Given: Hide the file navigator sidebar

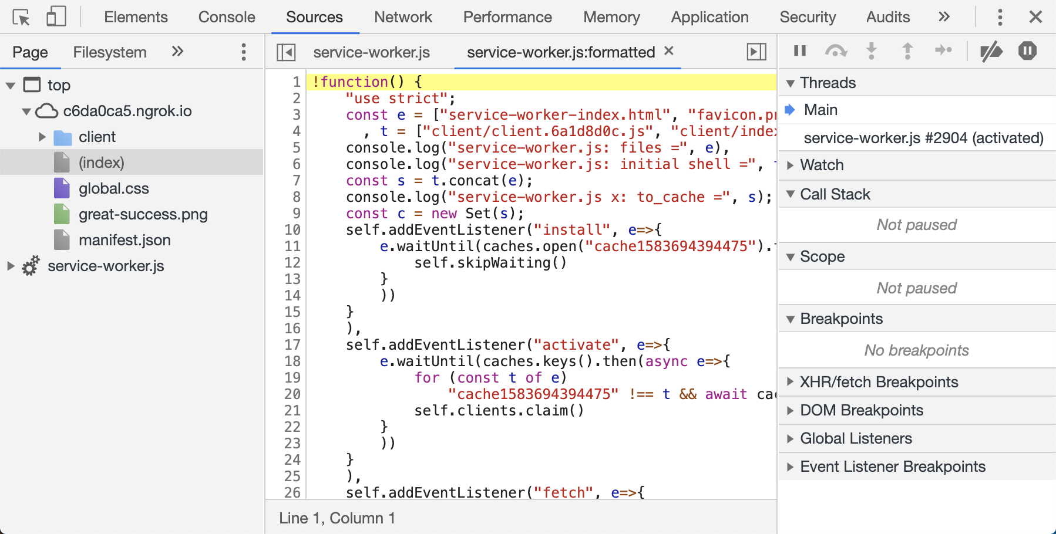Looking at the screenshot, I should click(286, 52).
